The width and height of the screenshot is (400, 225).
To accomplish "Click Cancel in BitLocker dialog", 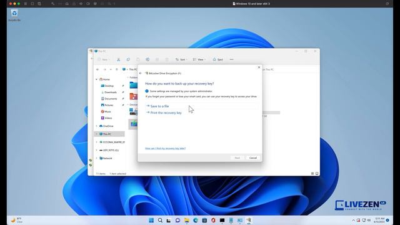I will (252, 158).
